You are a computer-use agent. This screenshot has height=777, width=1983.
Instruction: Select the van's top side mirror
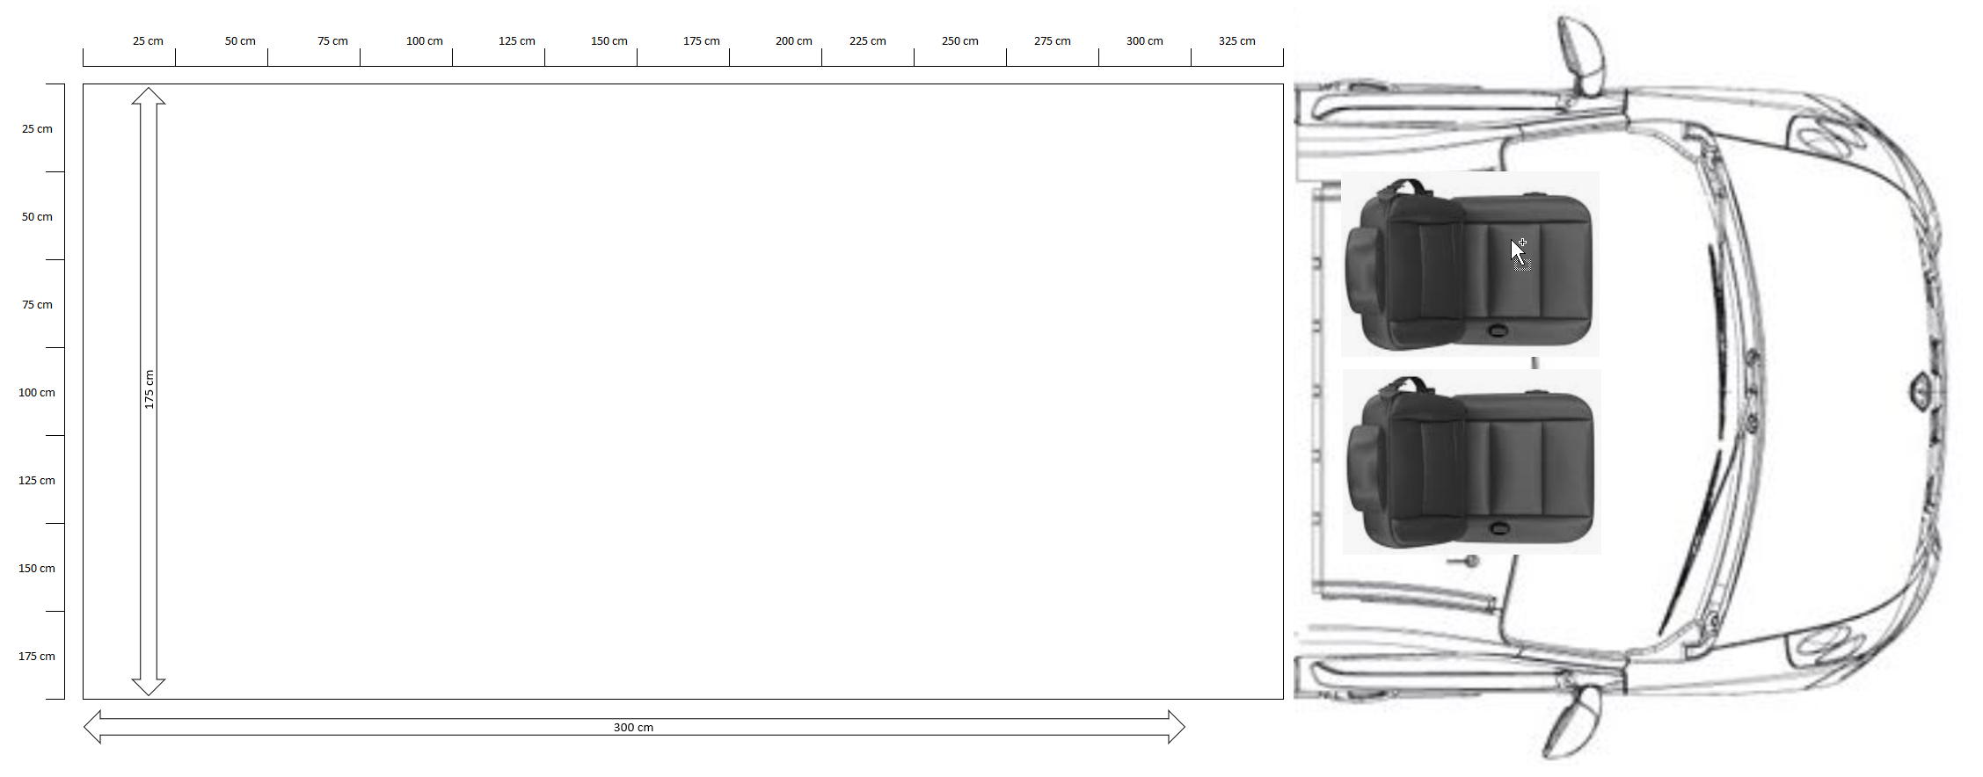[1582, 54]
